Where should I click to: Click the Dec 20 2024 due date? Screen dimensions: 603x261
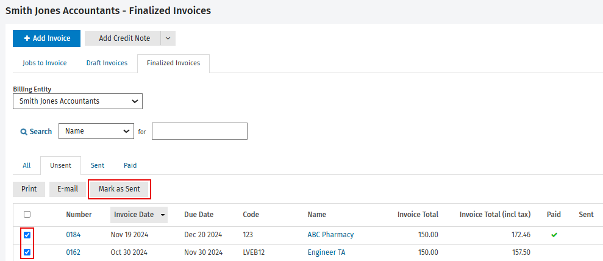(203, 235)
